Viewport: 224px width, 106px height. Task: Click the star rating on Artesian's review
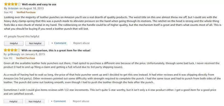point(12,4)
